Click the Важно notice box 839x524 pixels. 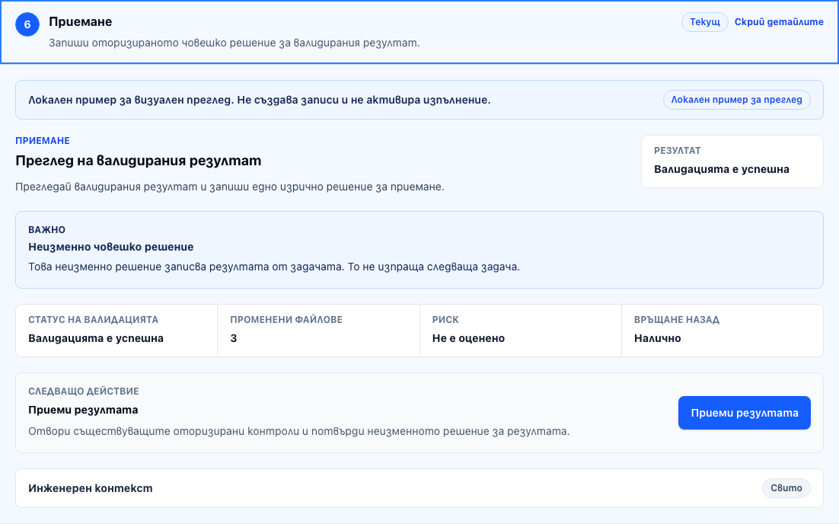[x=419, y=250]
